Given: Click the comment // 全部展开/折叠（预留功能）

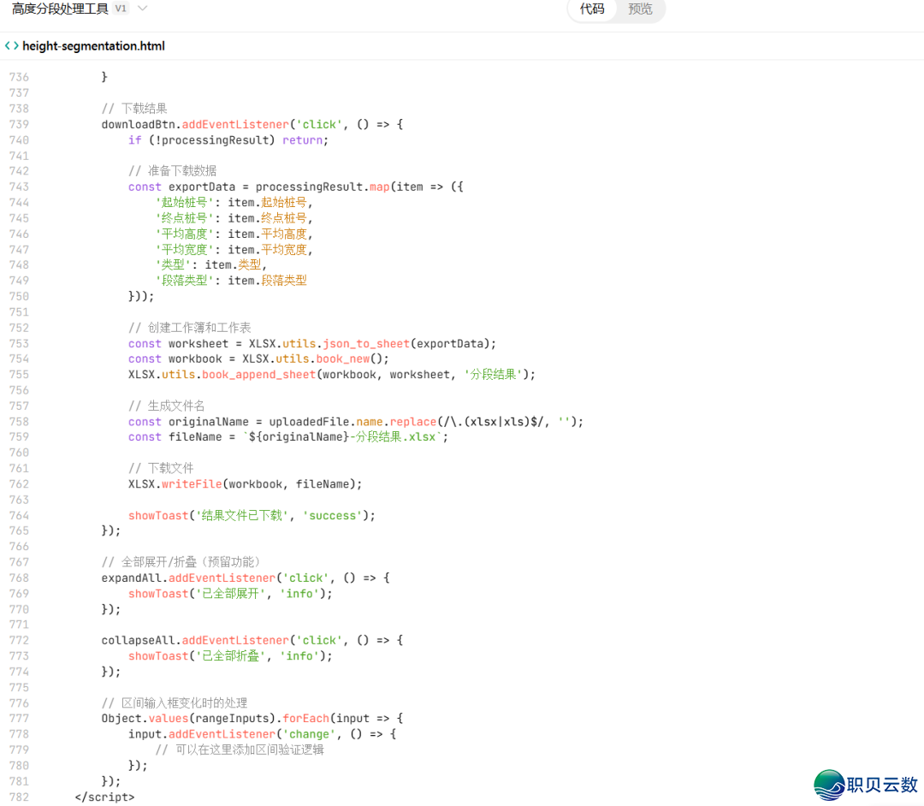Looking at the screenshot, I should pos(181,562).
